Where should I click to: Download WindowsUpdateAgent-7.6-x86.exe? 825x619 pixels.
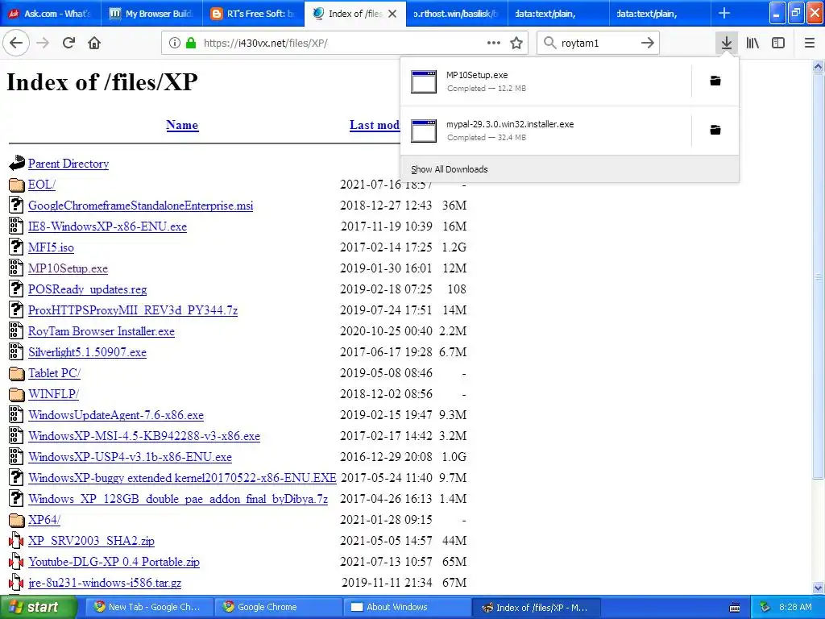click(116, 415)
